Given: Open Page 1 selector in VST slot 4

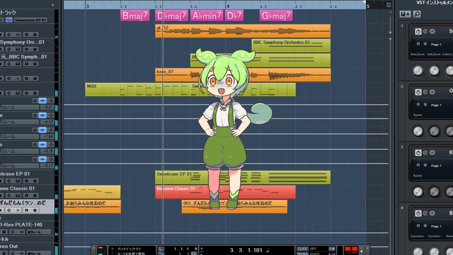Looking at the screenshot, I should coord(436,226).
